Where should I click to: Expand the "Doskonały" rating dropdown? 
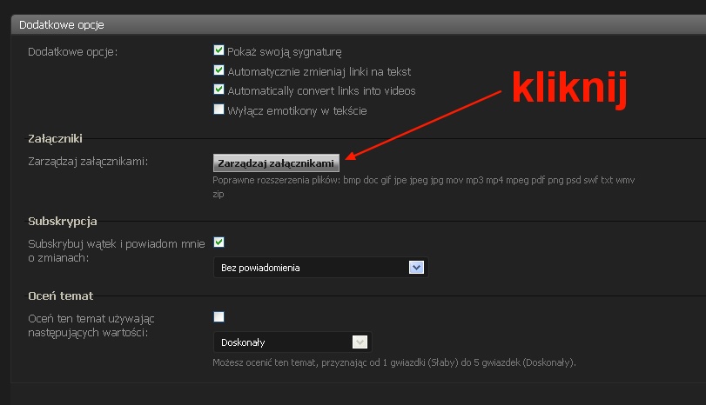pos(360,342)
